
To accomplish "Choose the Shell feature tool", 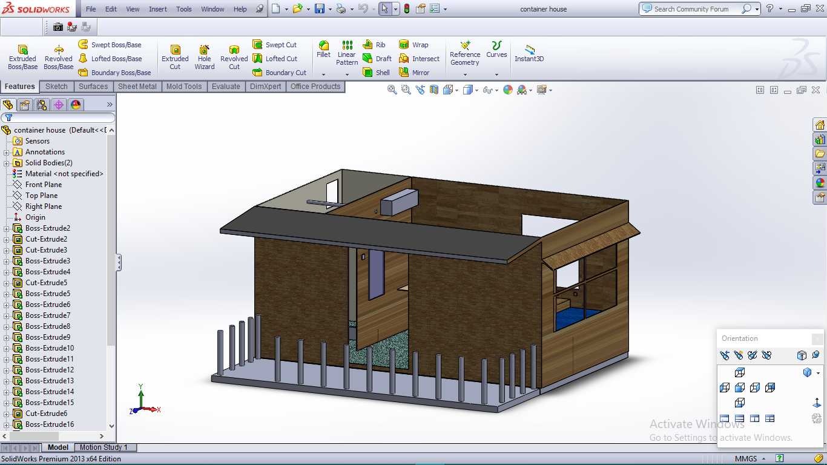I will [376, 73].
